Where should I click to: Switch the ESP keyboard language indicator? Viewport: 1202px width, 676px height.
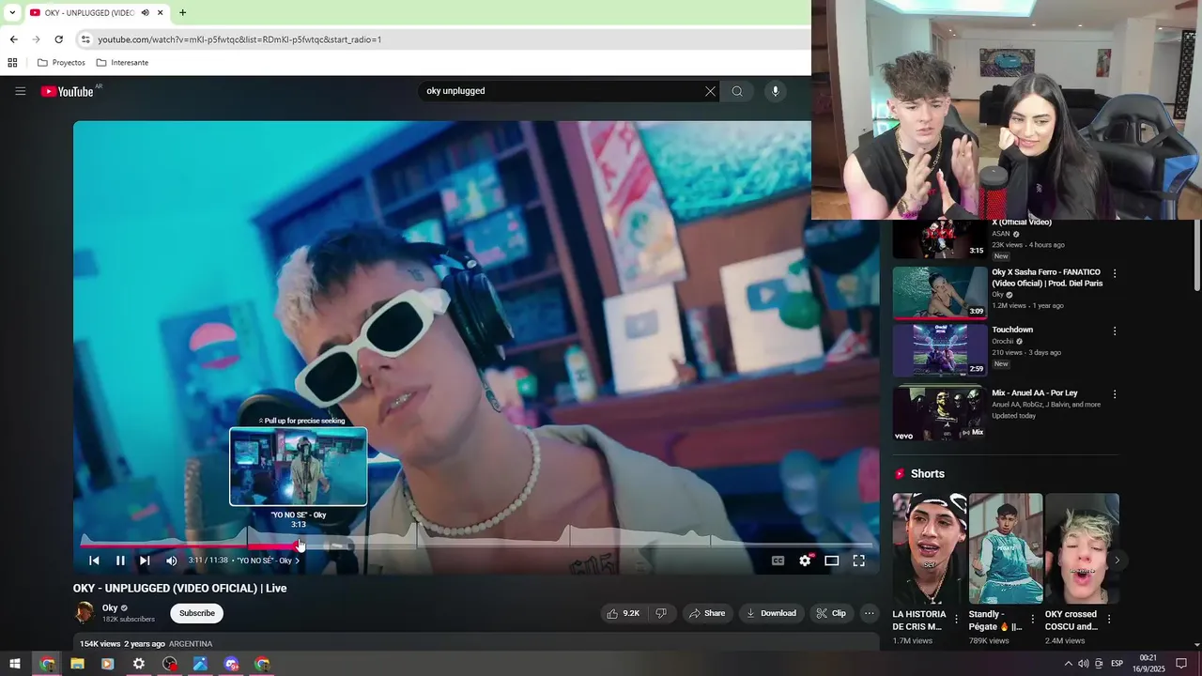1117,664
